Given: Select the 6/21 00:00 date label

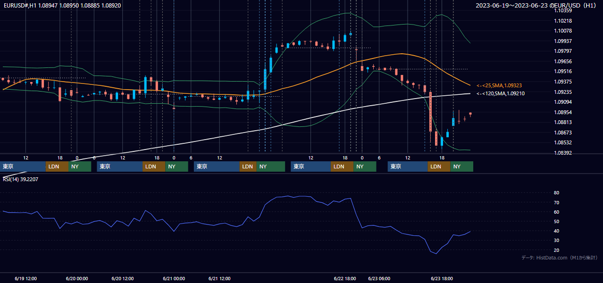Looking at the screenshot, I should (174, 278).
